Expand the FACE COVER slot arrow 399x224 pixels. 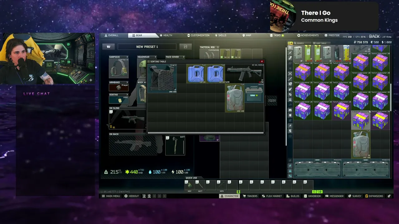[x=184, y=57]
